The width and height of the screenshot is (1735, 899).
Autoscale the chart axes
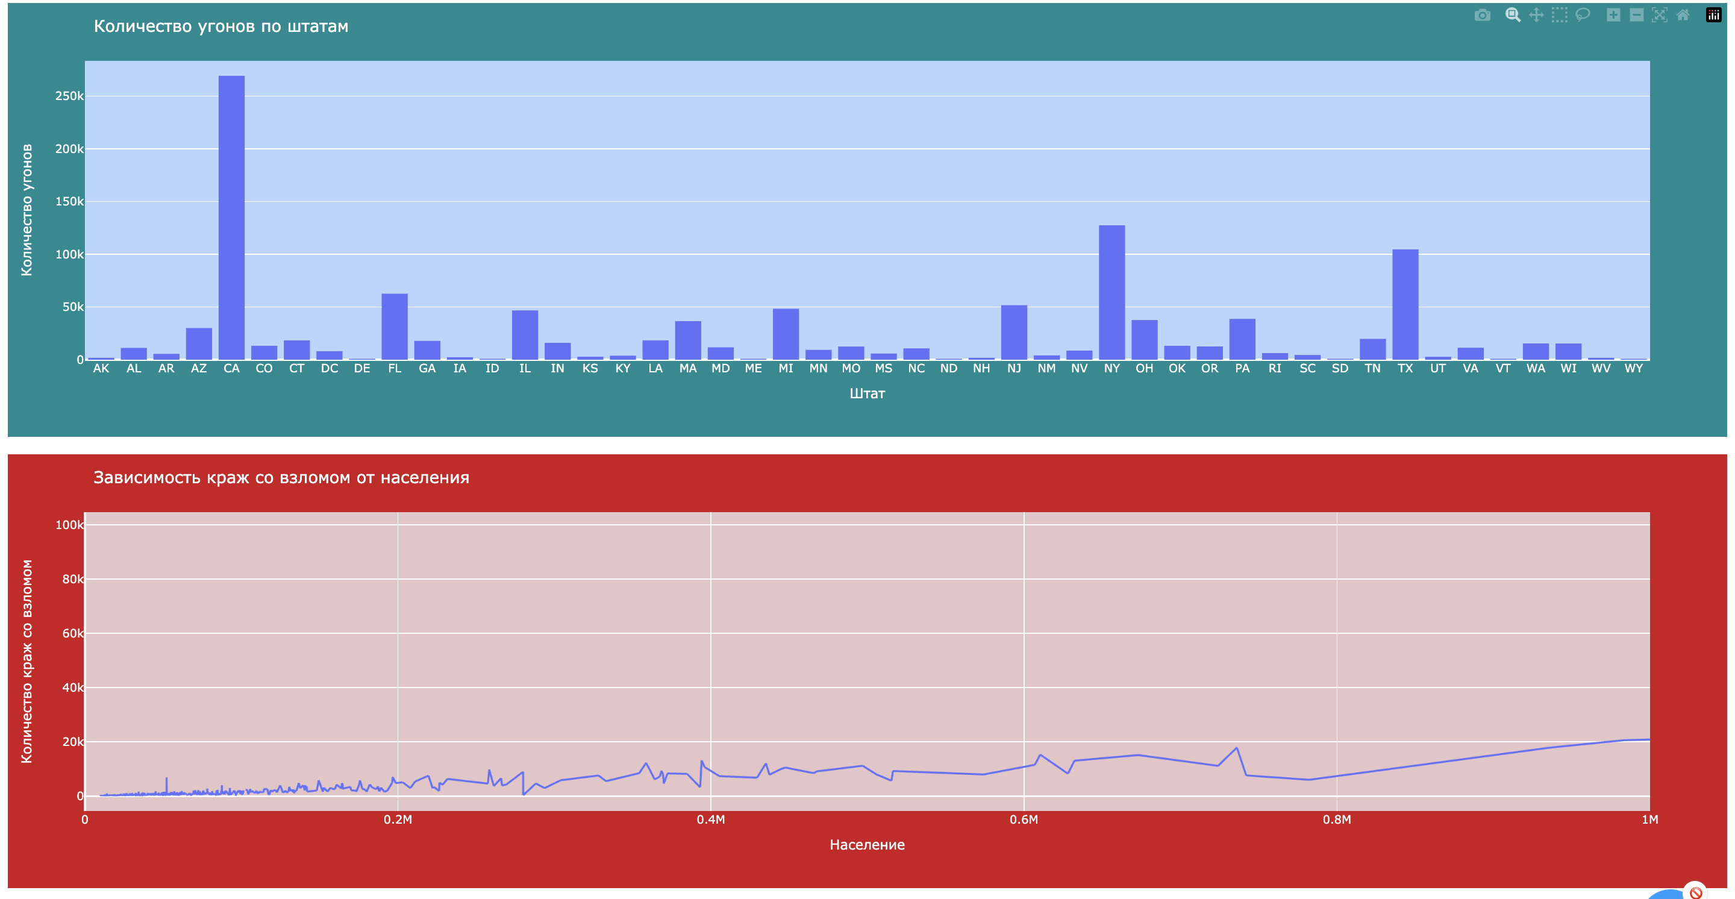[1660, 15]
